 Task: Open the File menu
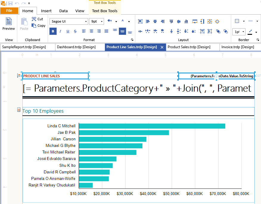point(9,11)
